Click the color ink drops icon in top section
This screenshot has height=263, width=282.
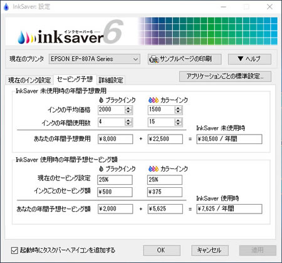(154, 100)
